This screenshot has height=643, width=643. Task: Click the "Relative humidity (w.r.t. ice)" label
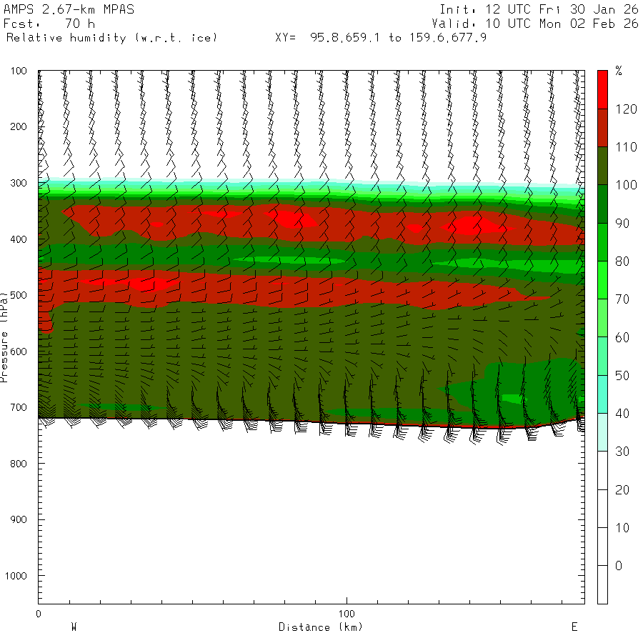tap(111, 38)
